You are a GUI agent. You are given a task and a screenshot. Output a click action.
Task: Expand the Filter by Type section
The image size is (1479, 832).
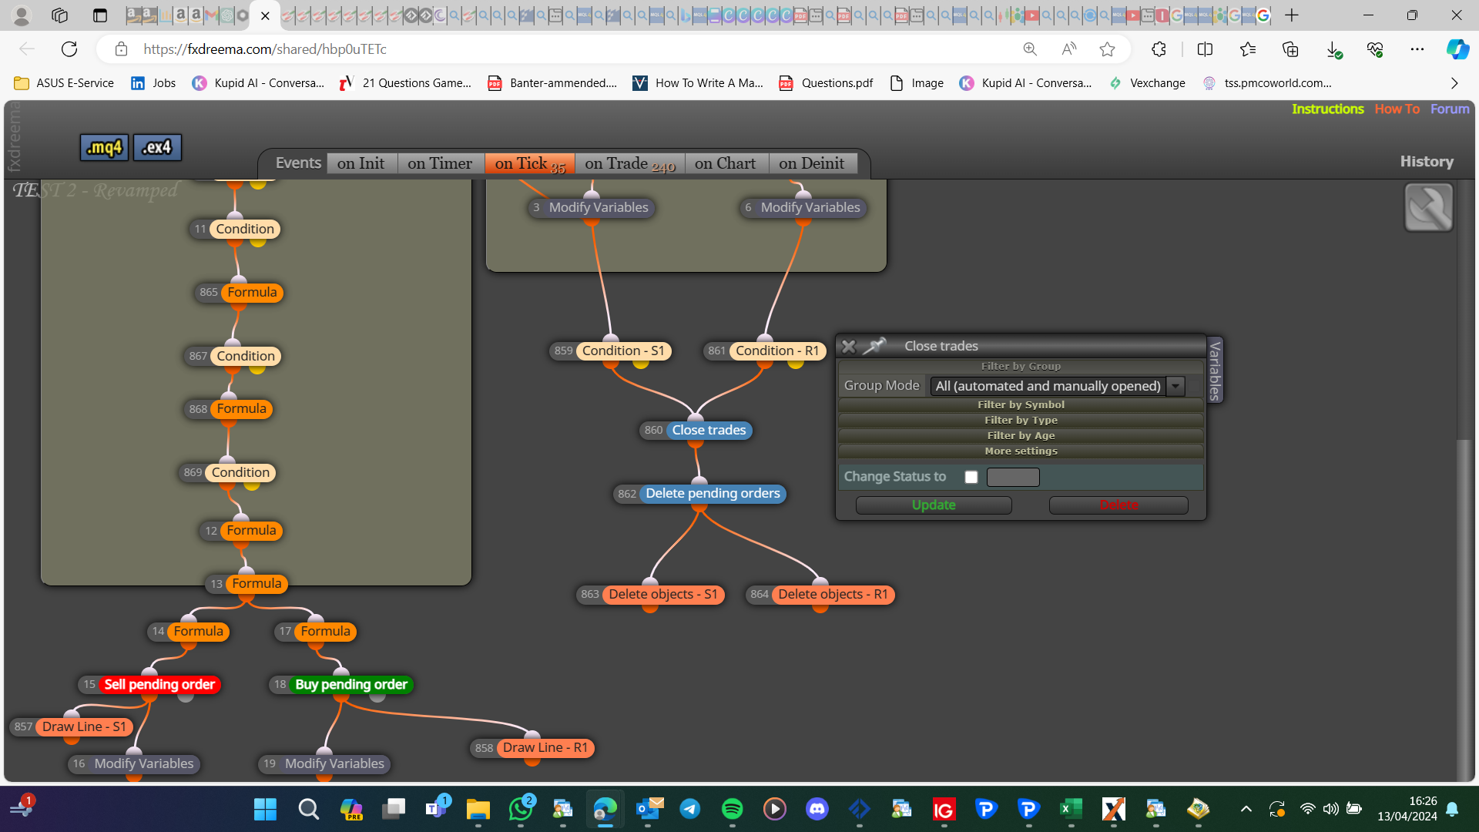pyautogui.click(x=1021, y=421)
